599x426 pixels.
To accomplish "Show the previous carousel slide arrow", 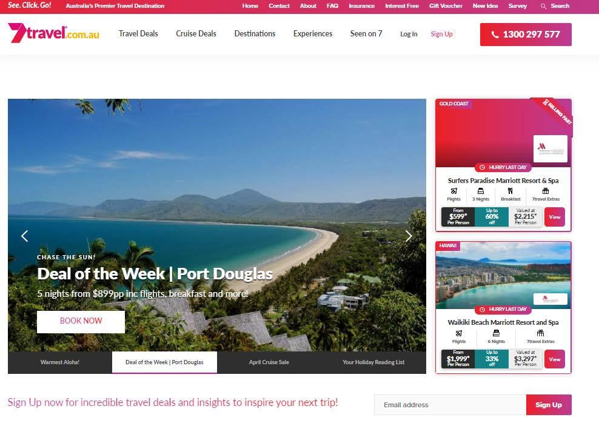I will (x=25, y=236).
